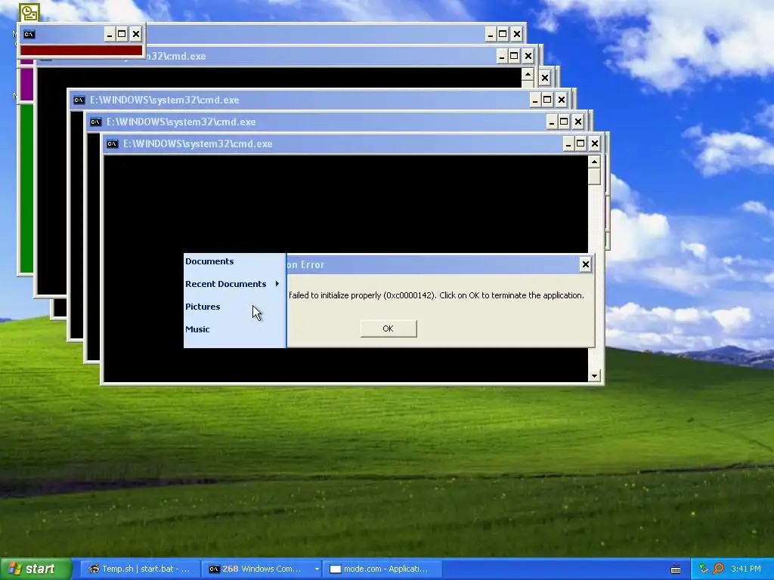Click title icon of second cmd.exe window from front
Viewport: 774px width, 580px height.
tap(96, 122)
